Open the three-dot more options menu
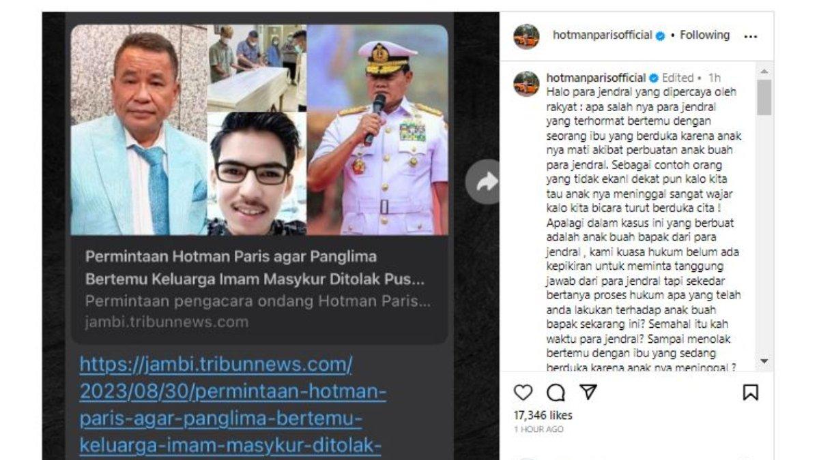Viewport: 819px width, 460px height. click(x=750, y=37)
